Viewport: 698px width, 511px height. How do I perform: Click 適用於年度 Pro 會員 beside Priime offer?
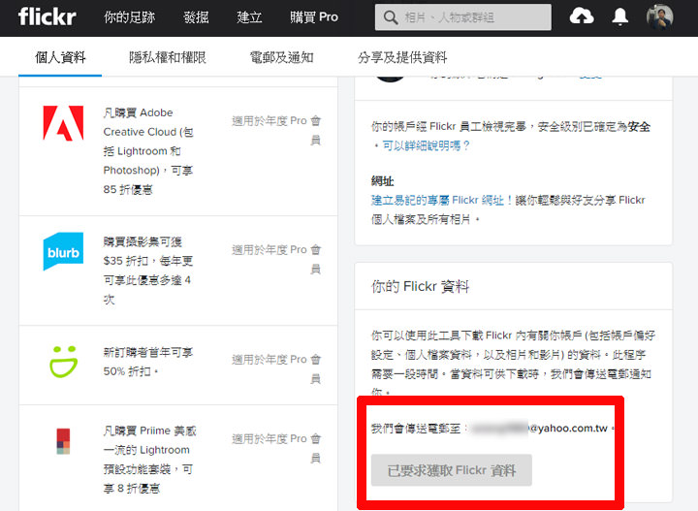point(276,448)
